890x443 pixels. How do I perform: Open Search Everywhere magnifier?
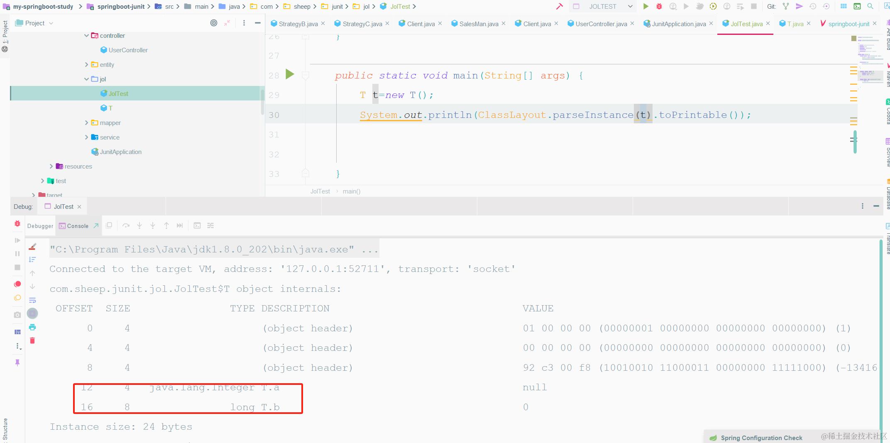[x=870, y=6]
